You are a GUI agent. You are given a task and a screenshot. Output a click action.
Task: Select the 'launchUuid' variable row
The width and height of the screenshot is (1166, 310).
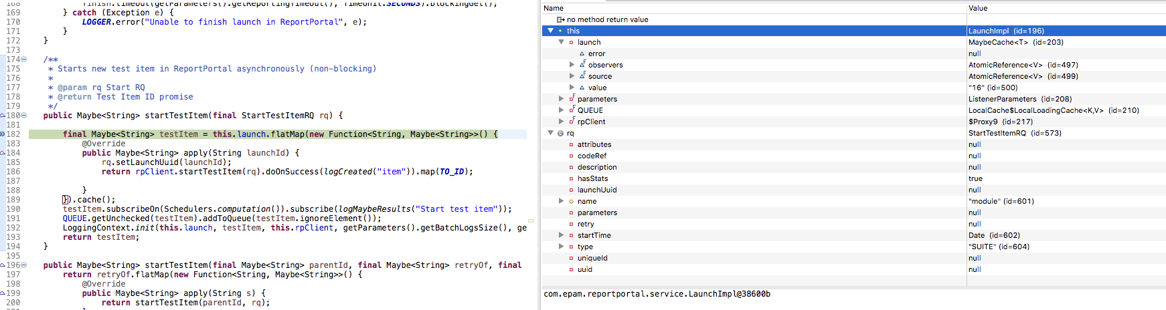[x=853, y=190]
